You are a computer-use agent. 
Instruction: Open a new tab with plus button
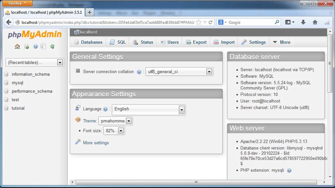pyautogui.click(x=90, y=12)
